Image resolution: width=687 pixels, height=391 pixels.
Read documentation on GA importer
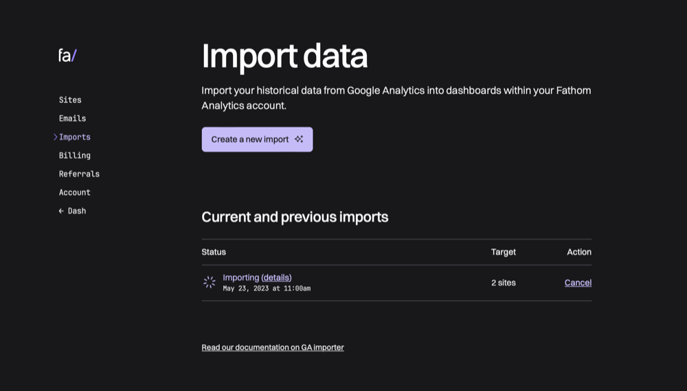273,347
